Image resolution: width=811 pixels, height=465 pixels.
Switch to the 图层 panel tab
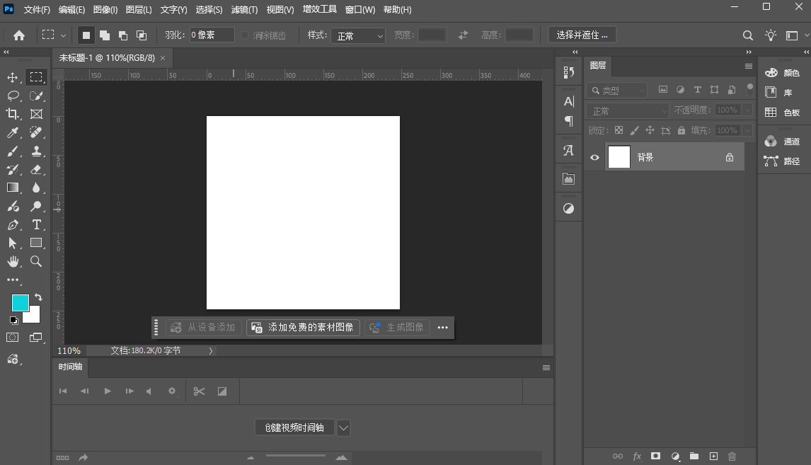coord(598,65)
